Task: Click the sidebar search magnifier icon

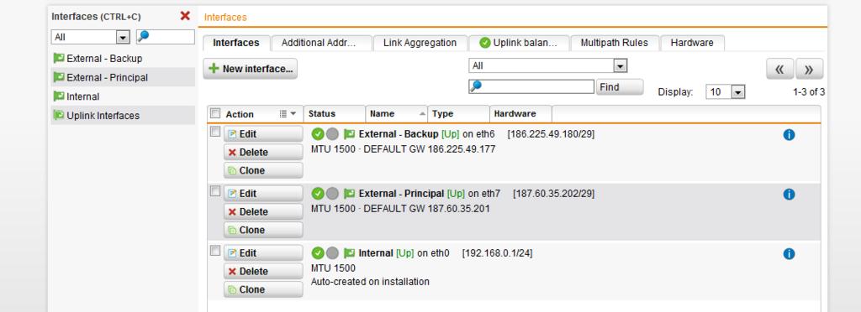Action: coord(143,36)
